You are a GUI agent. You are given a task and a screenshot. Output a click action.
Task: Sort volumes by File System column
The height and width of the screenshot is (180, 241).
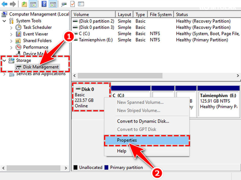(161, 14)
